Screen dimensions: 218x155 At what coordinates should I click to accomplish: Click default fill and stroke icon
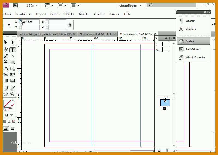(5, 110)
